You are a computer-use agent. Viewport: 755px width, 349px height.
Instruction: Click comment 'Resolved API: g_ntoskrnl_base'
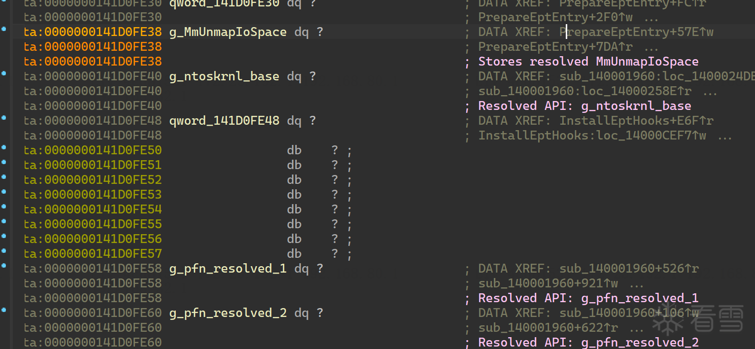[585, 106]
